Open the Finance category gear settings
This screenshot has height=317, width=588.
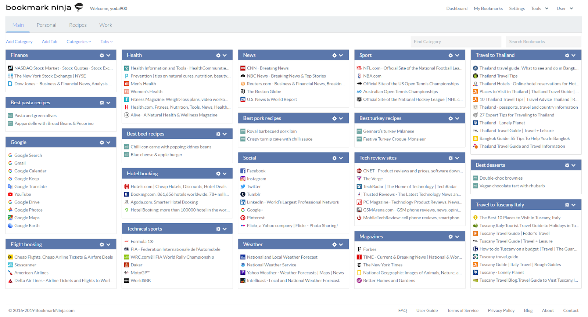click(102, 55)
